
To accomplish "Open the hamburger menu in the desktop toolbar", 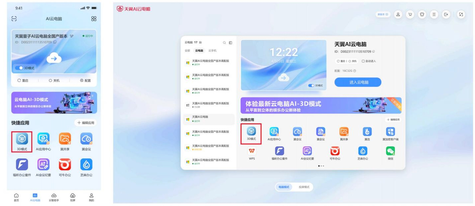I will [x=434, y=15].
